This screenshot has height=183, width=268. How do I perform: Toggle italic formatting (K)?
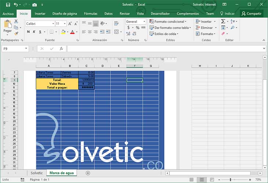tap(34, 32)
